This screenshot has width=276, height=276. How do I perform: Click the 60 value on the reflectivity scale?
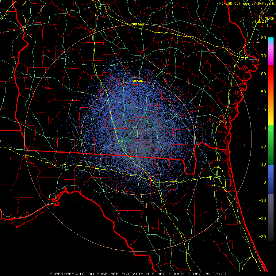[263, 74]
